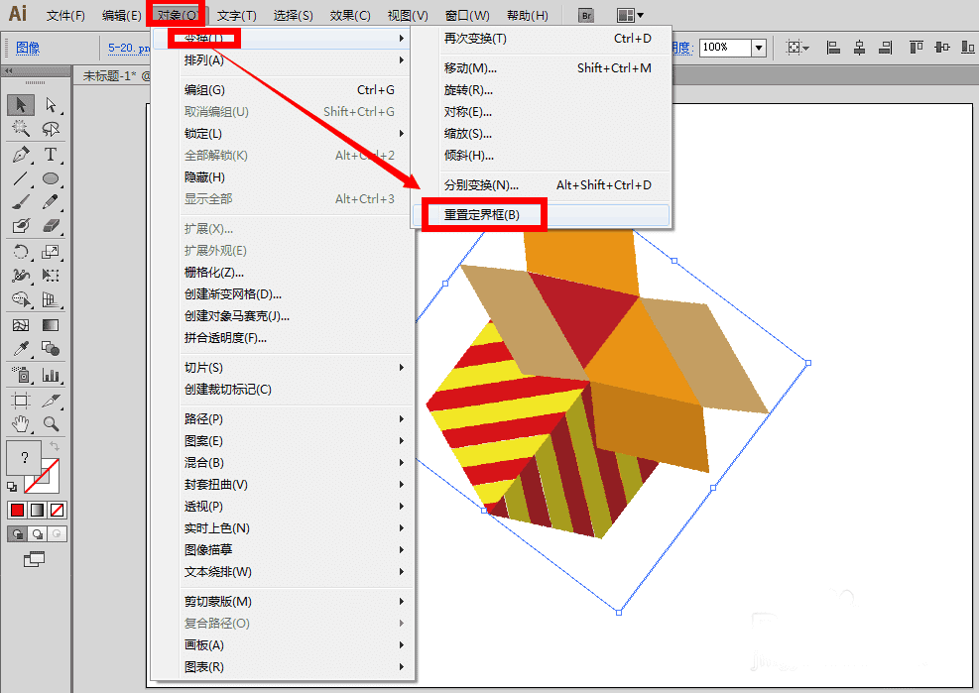Image resolution: width=979 pixels, height=693 pixels.
Task: Select the Artboard tool
Action: (x=21, y=401)
